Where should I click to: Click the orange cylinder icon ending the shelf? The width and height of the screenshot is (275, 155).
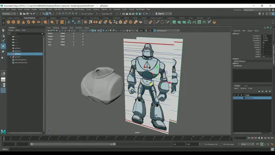pos(214,22)
